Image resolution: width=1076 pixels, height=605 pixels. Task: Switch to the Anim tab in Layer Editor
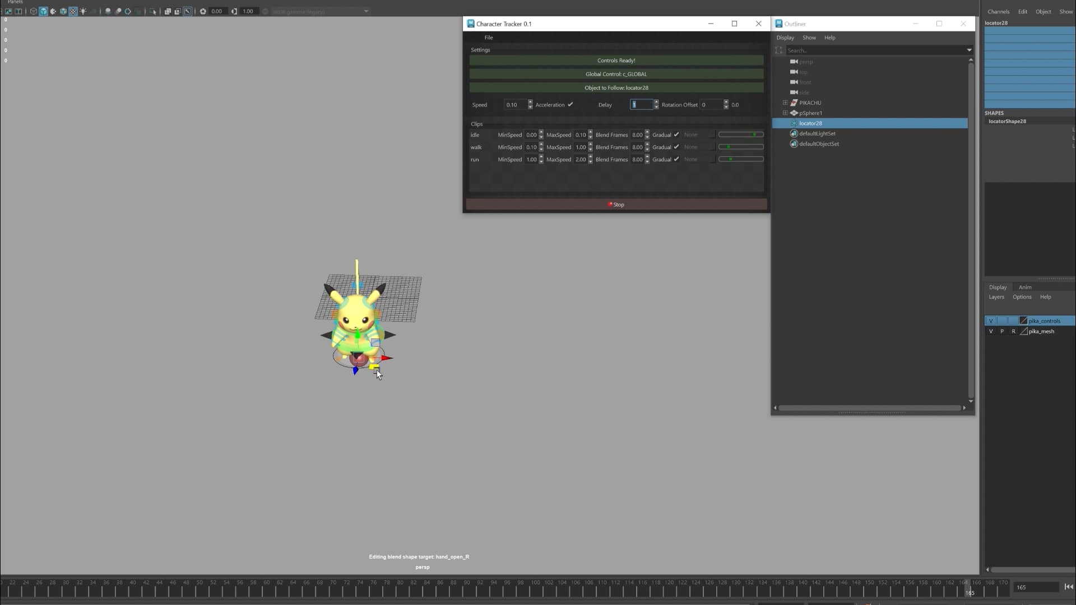(1025, 287)
